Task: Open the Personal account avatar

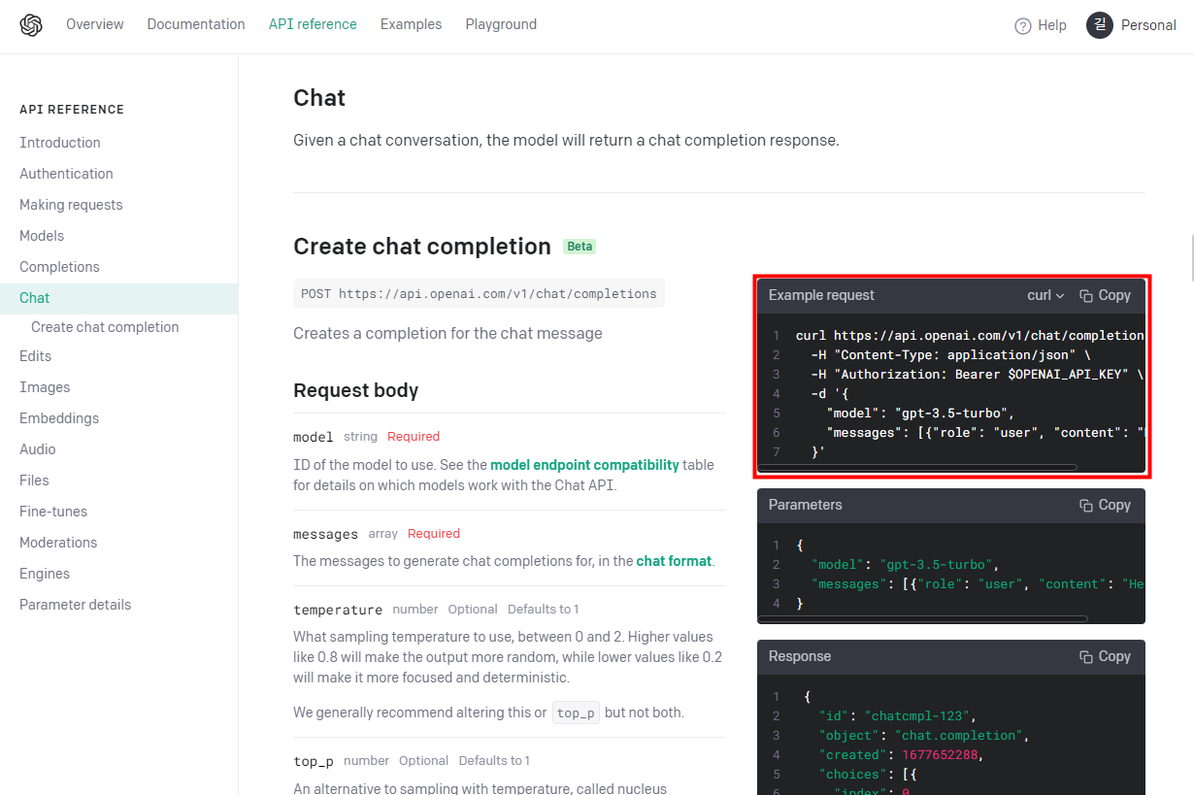Action: (1100, 25)
